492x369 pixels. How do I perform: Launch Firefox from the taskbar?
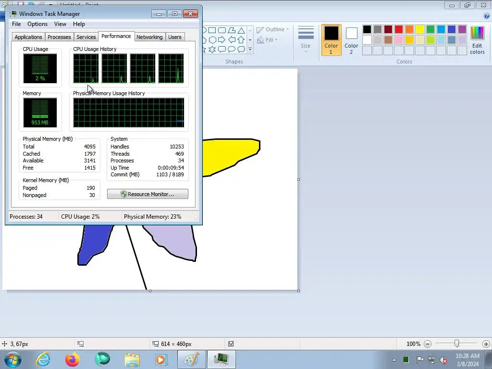[x=72, y=359]
